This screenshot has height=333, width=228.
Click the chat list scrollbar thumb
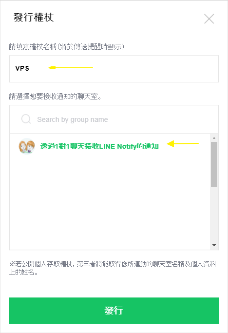pos(214,165)
